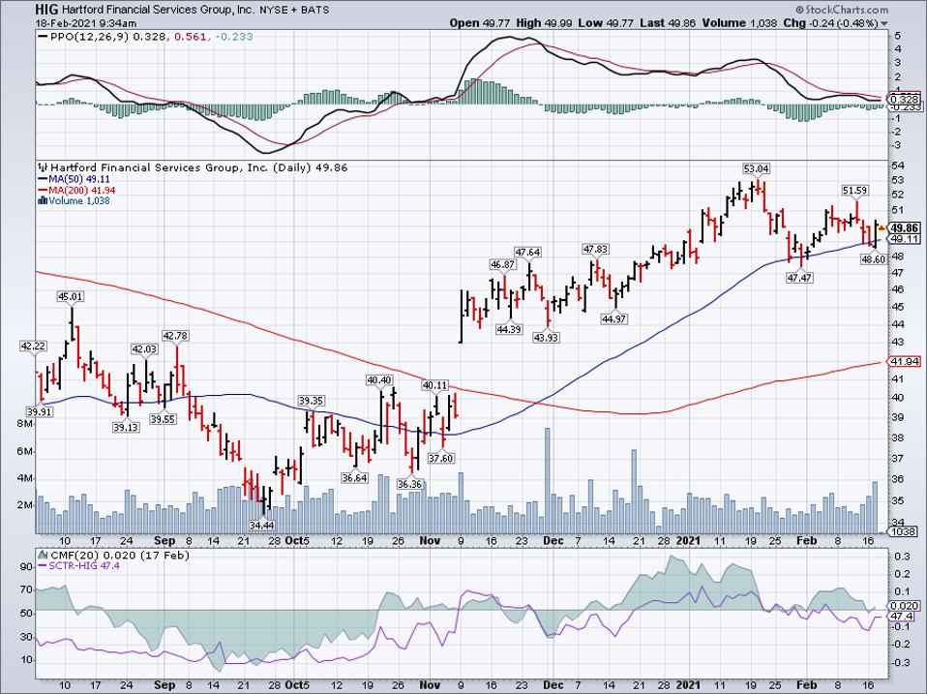Click the 53.04 peak price label

coord(756,168)
